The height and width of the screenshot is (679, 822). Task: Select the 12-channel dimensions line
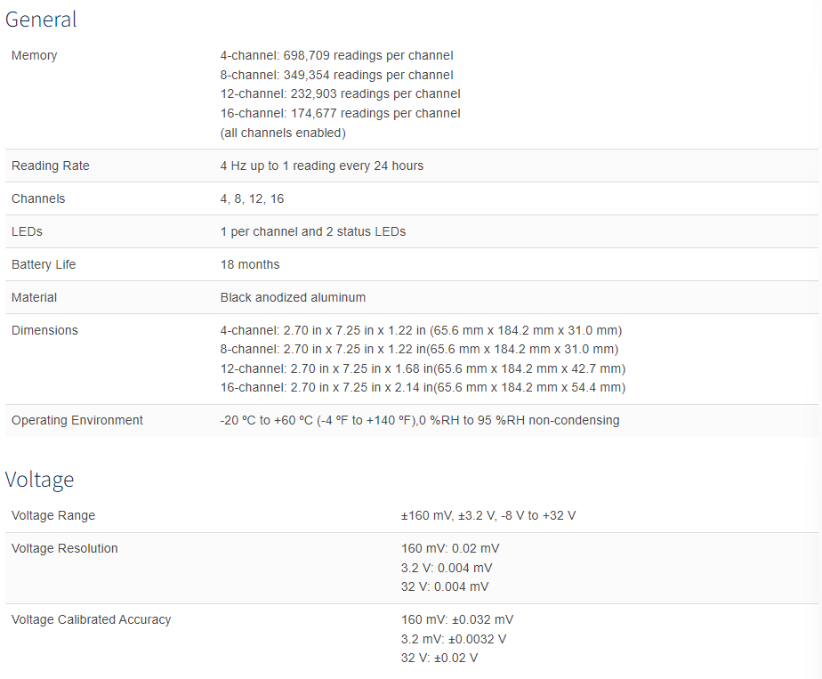[423, 368]
